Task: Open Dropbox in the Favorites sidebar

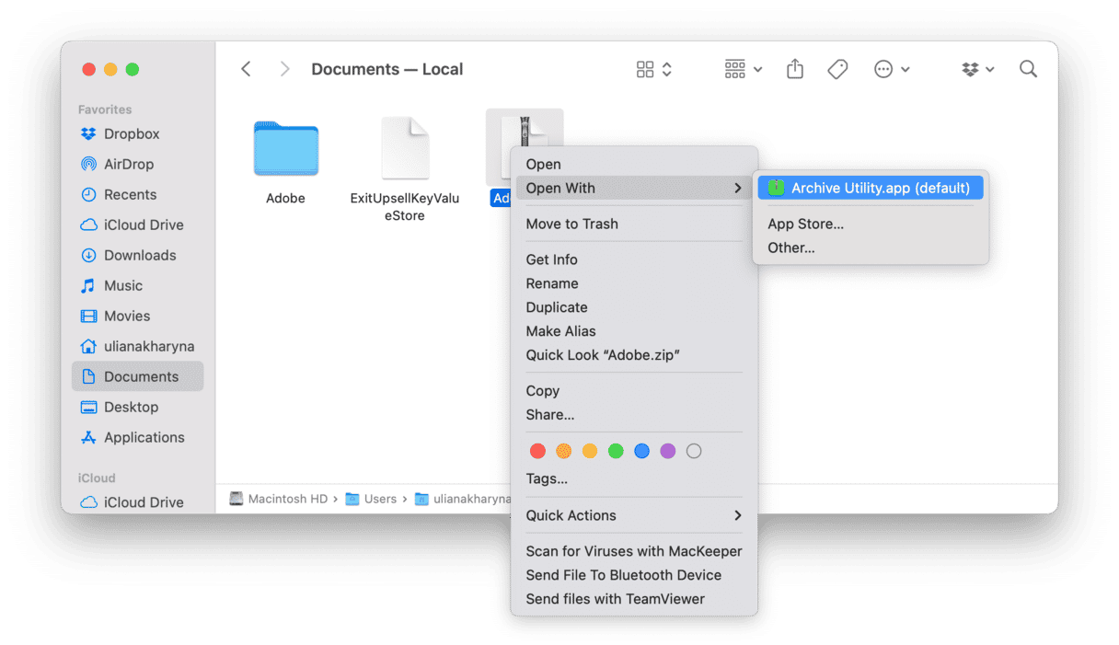Action: (131, 133)
